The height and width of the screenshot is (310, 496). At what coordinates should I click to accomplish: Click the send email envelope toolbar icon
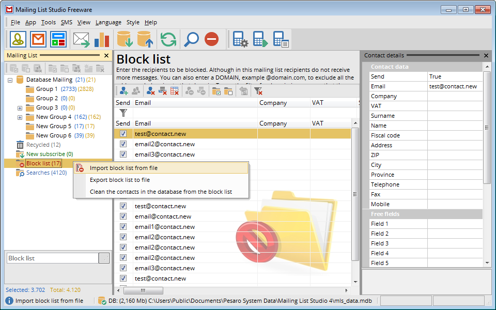[81, 39]
